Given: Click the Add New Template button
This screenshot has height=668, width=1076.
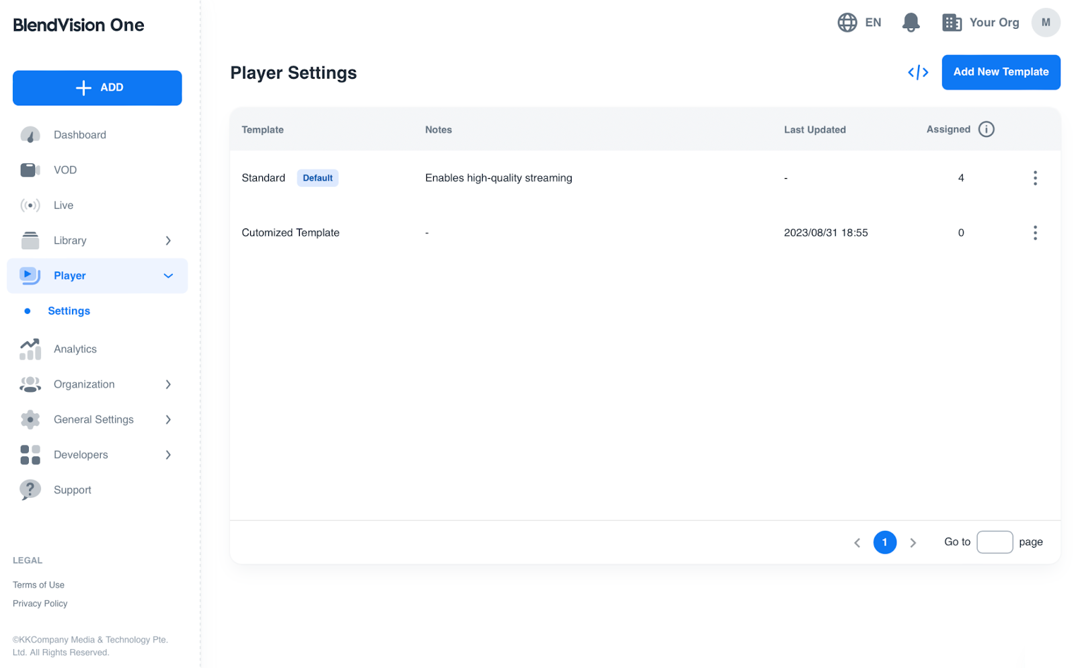Looking at the screenshot, I should click(1000, 73).
